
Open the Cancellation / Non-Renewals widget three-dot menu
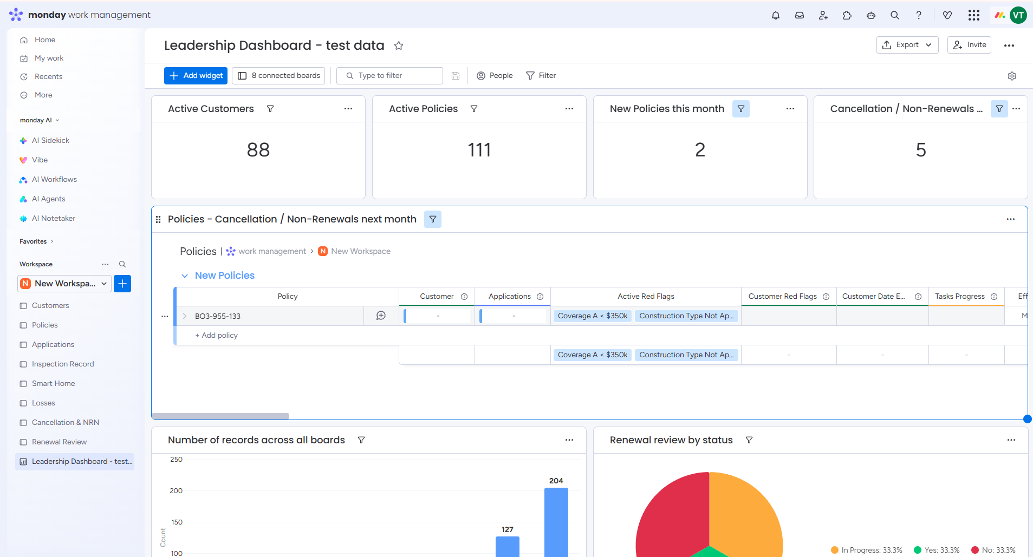pyautogui.click(x=1016, y=109)
